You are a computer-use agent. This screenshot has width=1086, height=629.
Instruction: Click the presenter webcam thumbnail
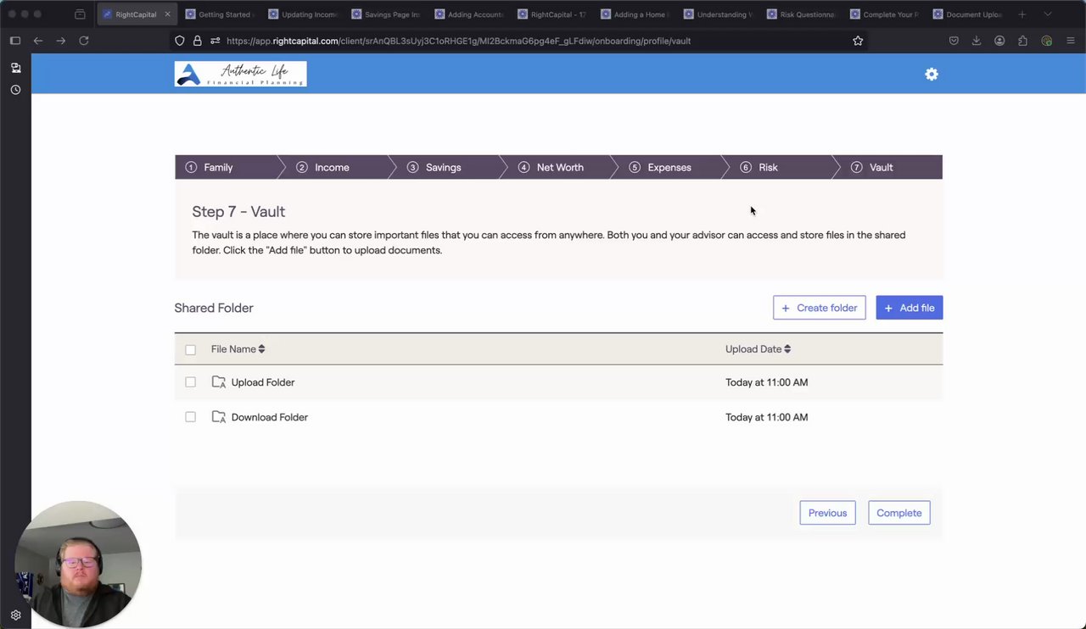78,564
